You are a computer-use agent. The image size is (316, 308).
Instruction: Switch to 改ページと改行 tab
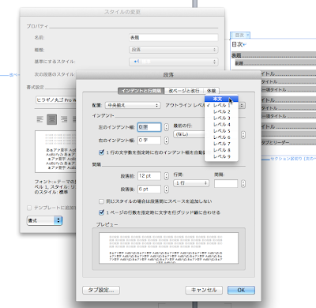184,91
